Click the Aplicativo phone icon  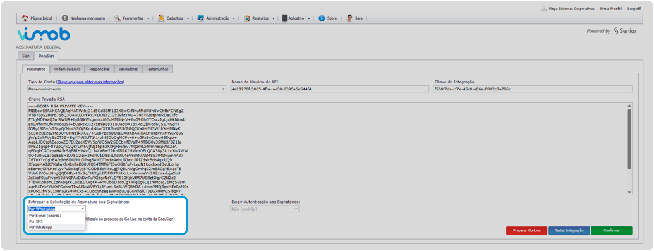[285, 18]
